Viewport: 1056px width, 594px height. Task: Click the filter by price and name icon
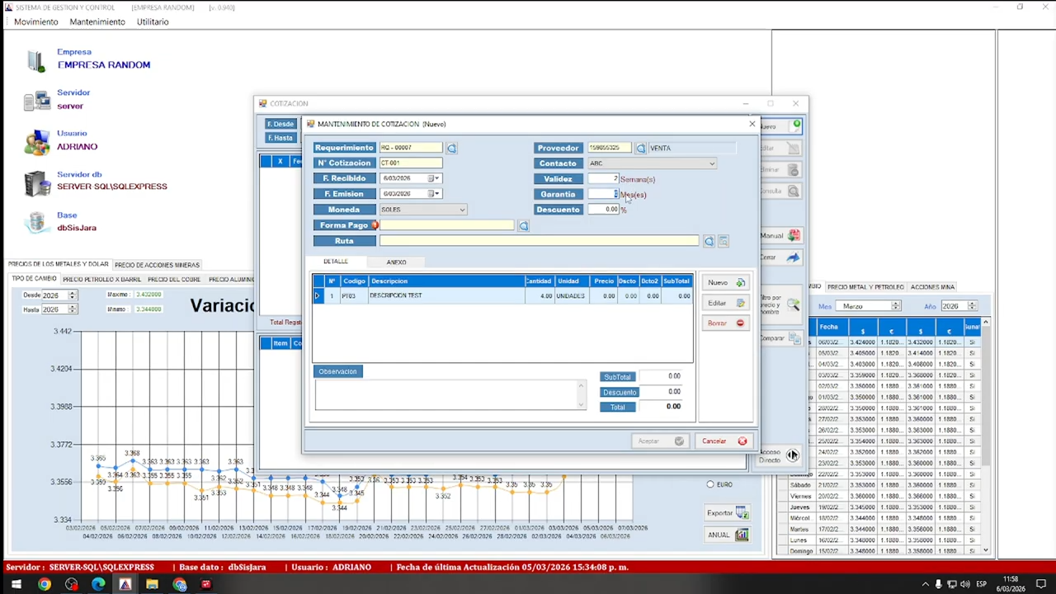pyautogui.click(x=794, y=304)
